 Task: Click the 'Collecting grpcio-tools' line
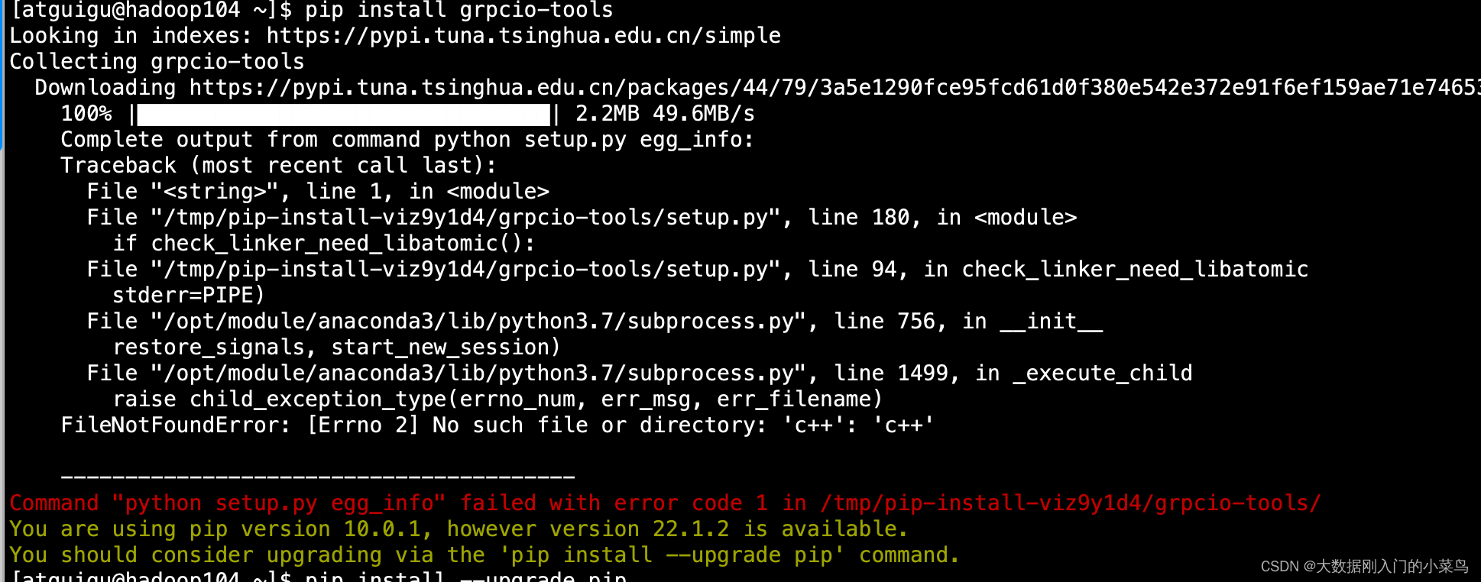157,62
